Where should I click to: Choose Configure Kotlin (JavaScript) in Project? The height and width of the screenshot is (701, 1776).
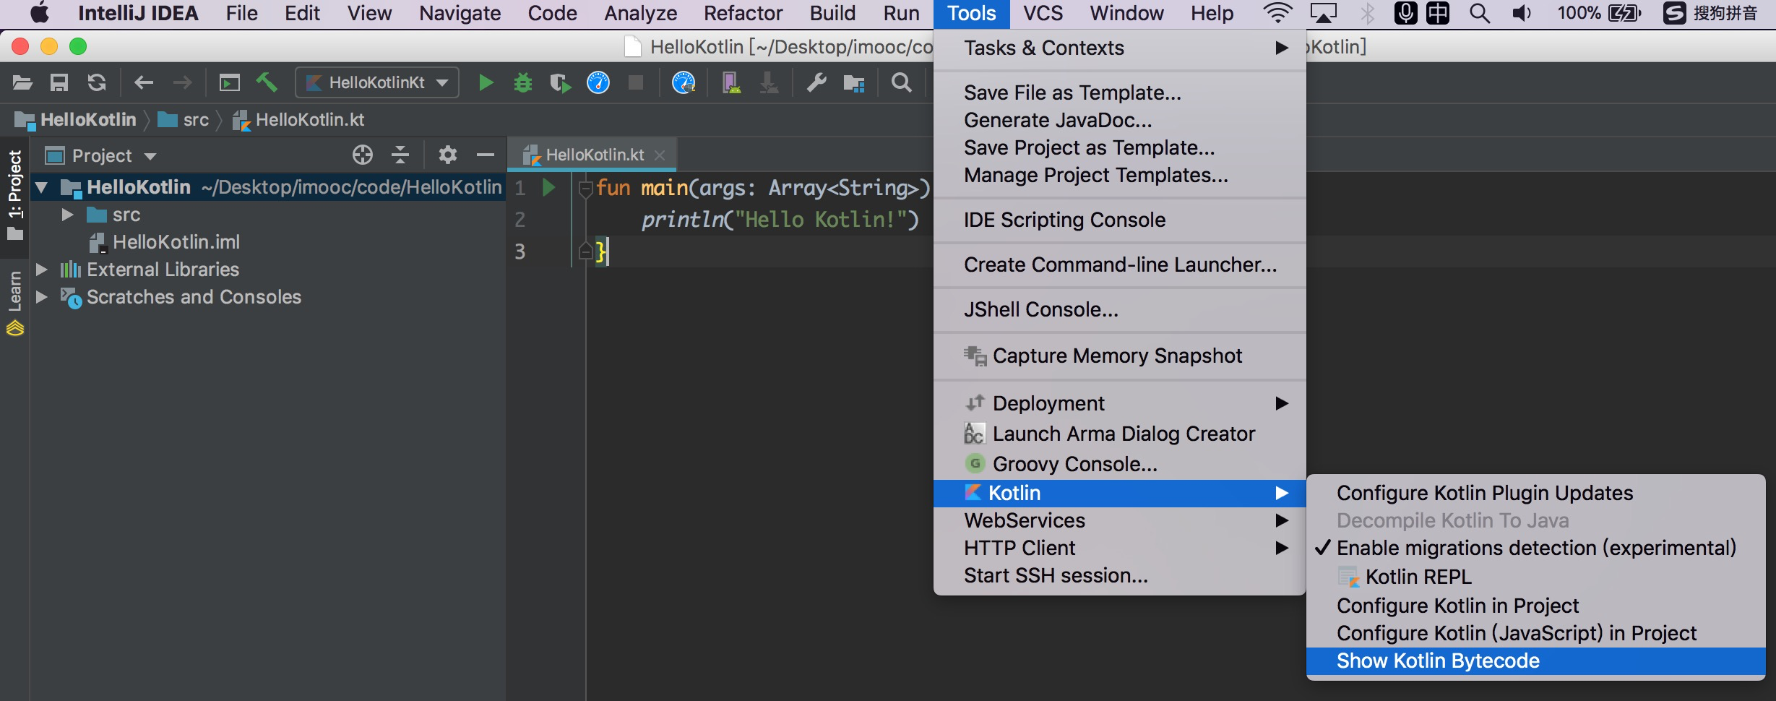1535,633
